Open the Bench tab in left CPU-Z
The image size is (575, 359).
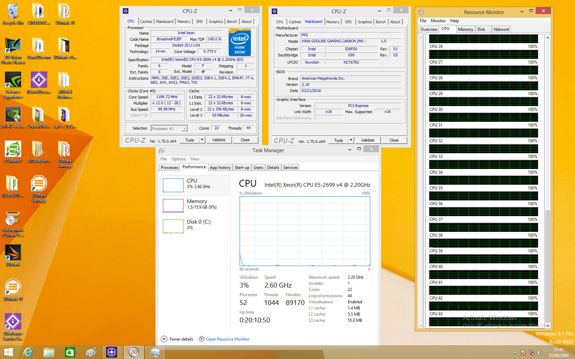point(232,22)
